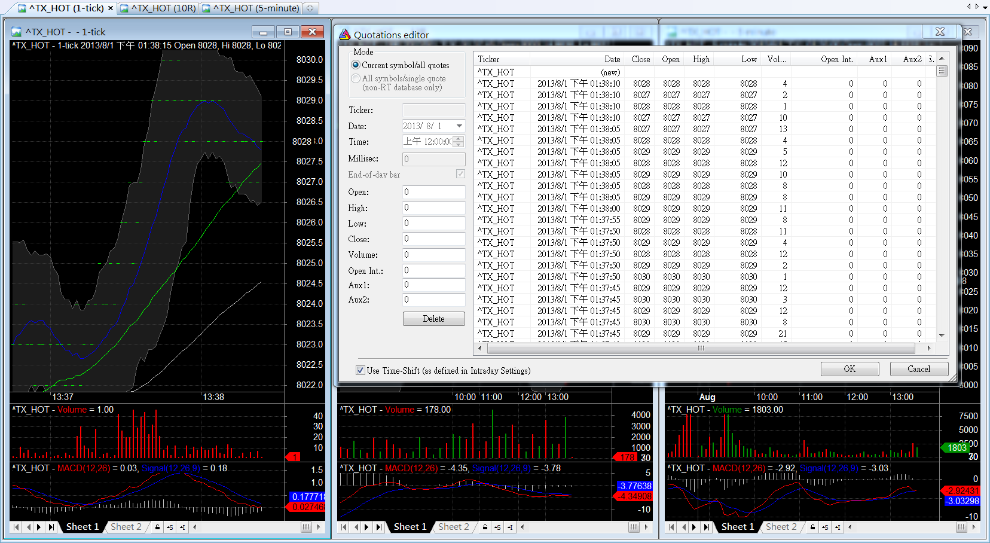990x543 pixels.
Task: Open Sheet 2 in right 5-minute chart window
Action: [781, 527]
